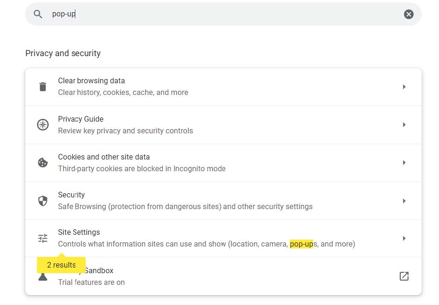Click Security Safe Browsing description
This screenshot has height=305, width=439.
coord(185,206)
